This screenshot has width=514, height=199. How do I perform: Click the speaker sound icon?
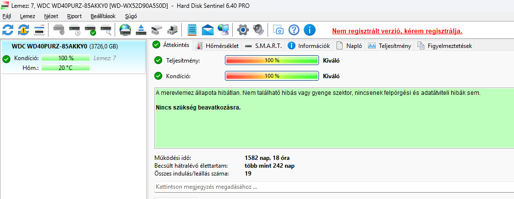pyautogui.click(x=258, y=30)
